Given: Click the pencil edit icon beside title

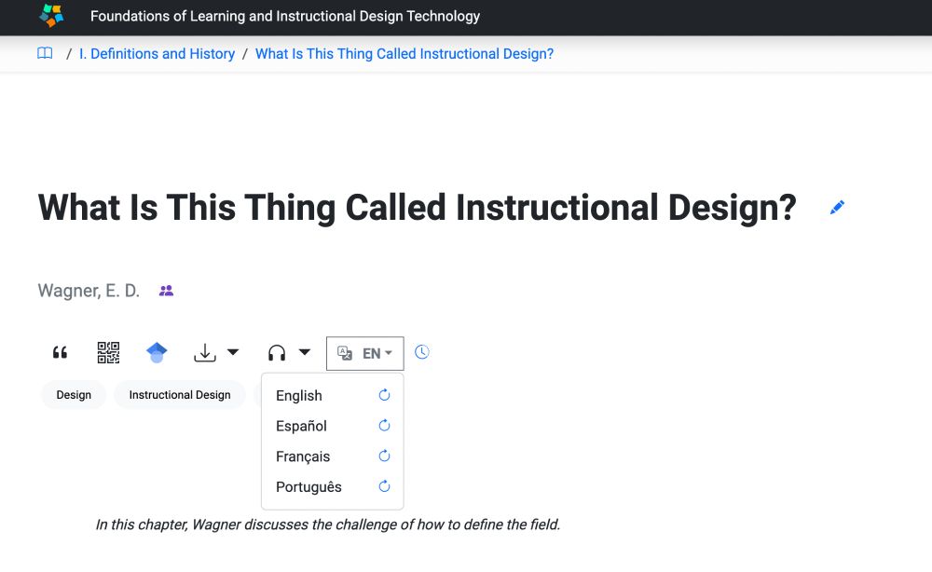Looking at the screenshot, I should (x=837, y=208).
